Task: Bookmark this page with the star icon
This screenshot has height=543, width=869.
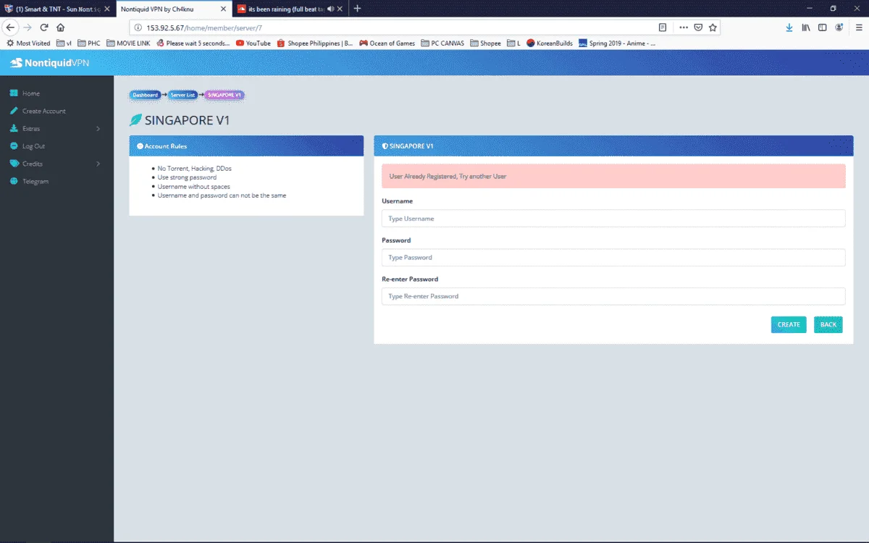Action: tap(713, 28)
